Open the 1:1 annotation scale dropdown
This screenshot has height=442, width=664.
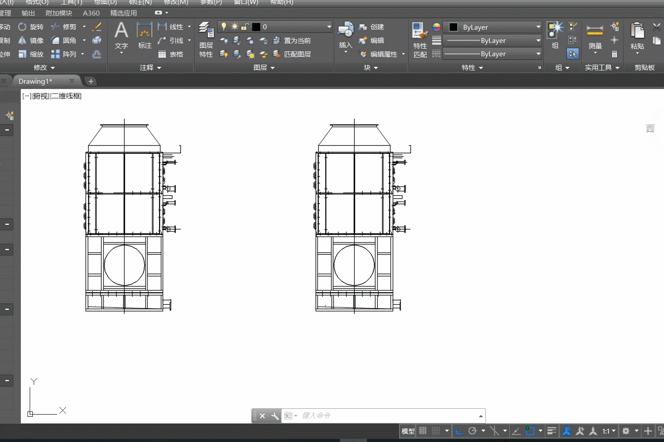click(609, 431)
